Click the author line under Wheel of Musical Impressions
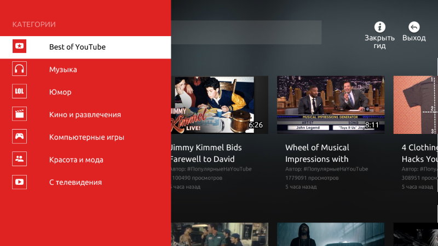The width and height of the screenshot is (438, 246). 326,169
